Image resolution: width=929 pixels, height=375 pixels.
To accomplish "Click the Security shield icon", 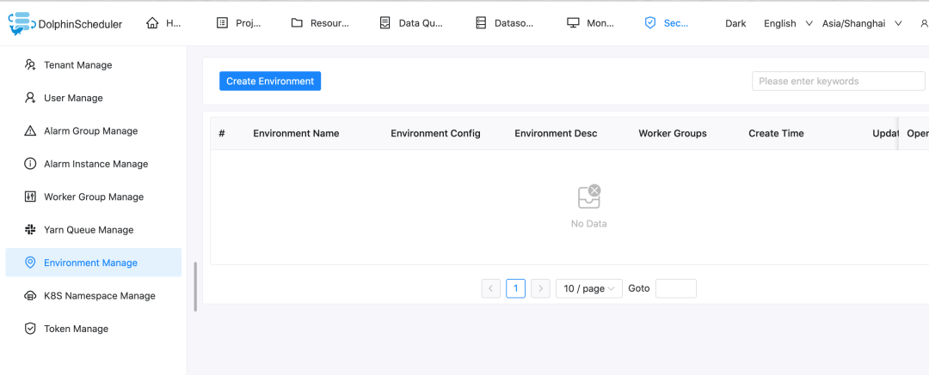I will [x=650, y=23].
